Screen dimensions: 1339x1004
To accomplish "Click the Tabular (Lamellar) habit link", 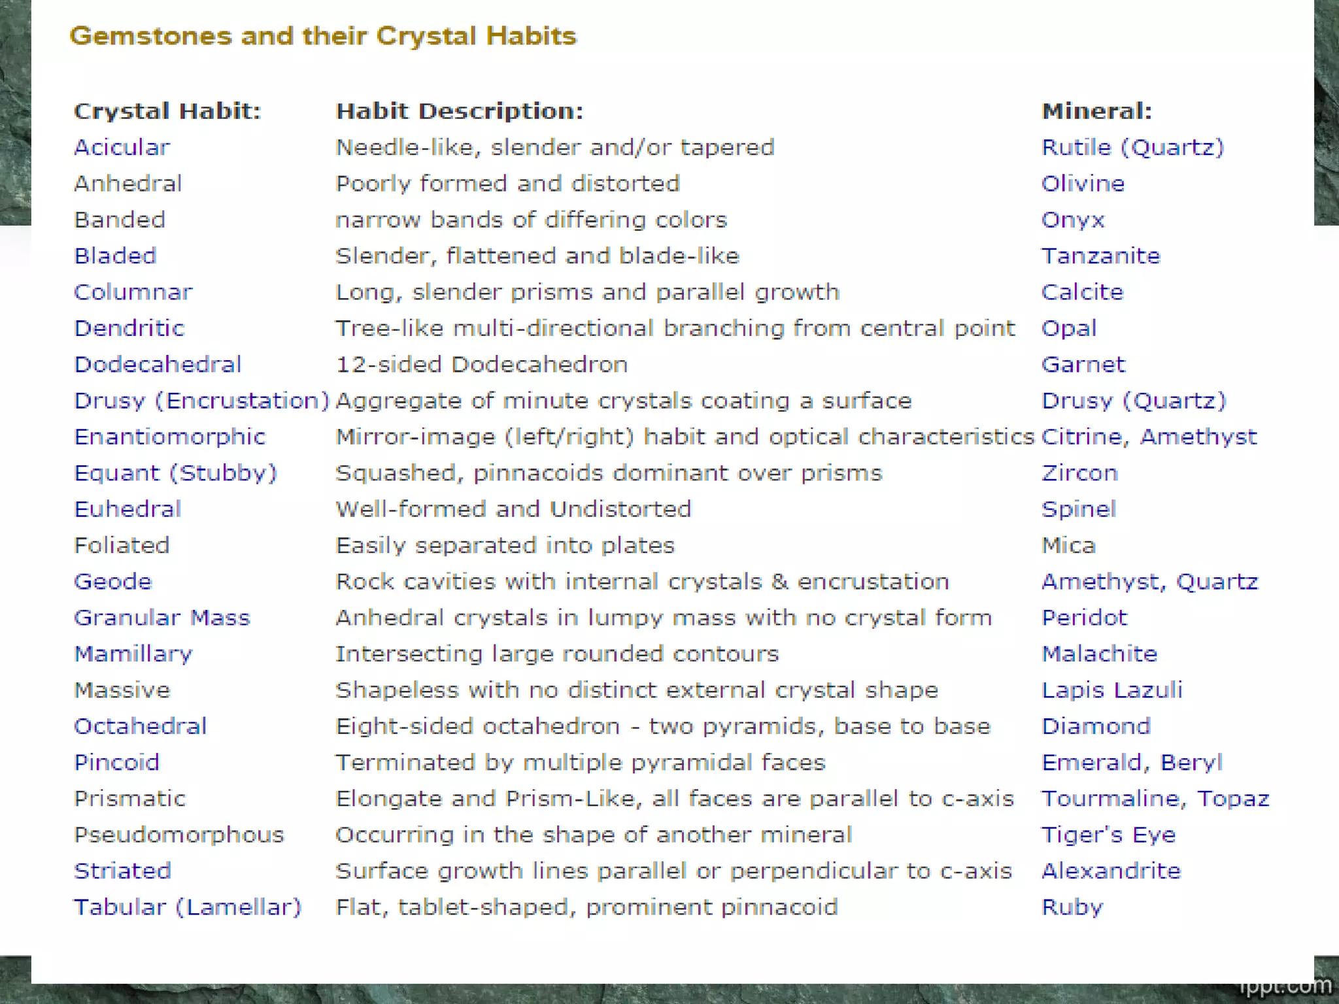I will tap(187, 907).
